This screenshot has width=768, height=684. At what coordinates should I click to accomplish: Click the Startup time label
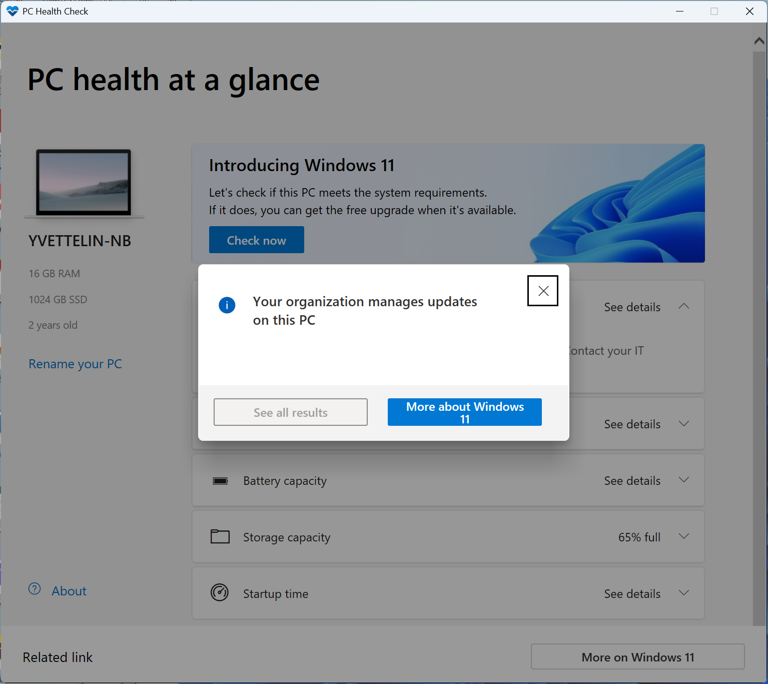coord(276,594)
